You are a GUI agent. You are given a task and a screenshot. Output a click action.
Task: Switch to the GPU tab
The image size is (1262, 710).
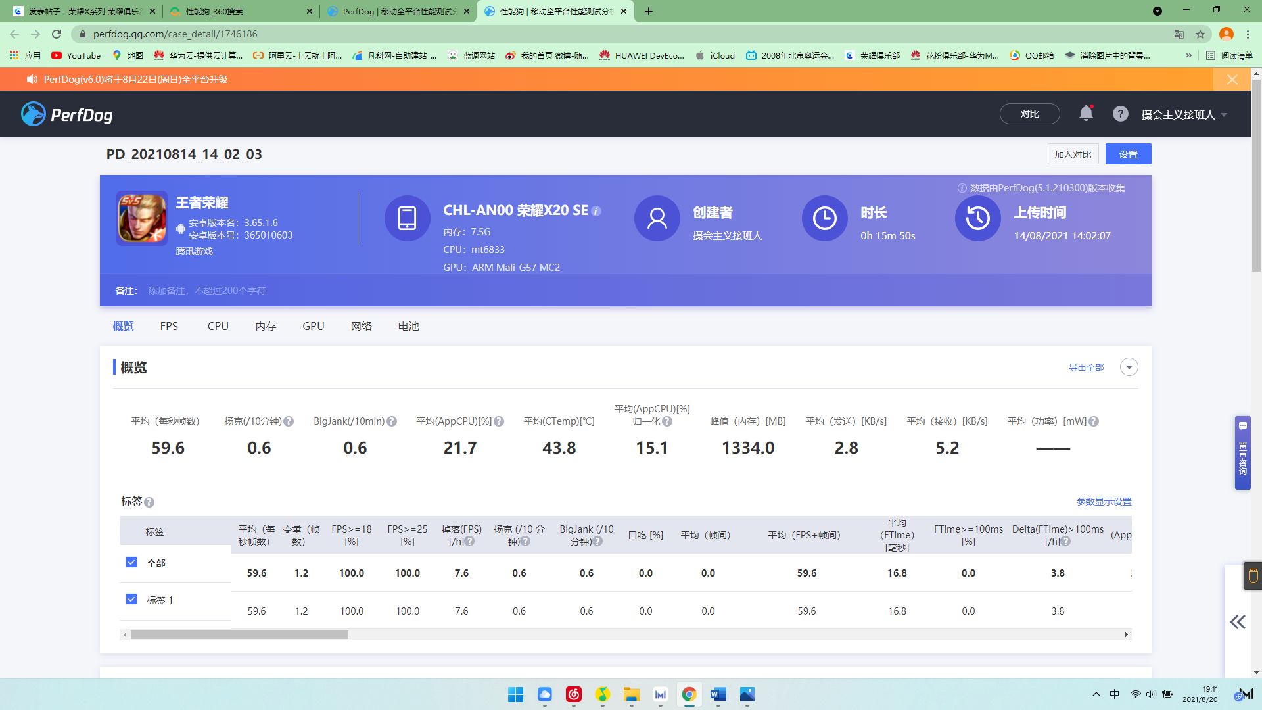314,326
